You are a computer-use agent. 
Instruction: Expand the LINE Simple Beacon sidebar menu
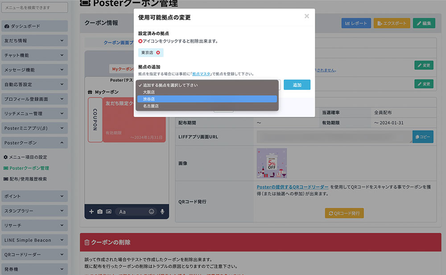point(34,240)
